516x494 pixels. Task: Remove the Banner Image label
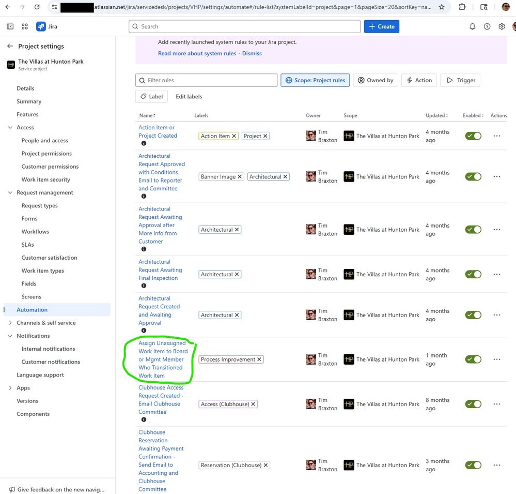[240, 176]
